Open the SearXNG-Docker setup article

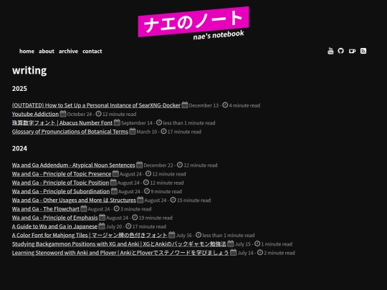(x=96, y=105)
